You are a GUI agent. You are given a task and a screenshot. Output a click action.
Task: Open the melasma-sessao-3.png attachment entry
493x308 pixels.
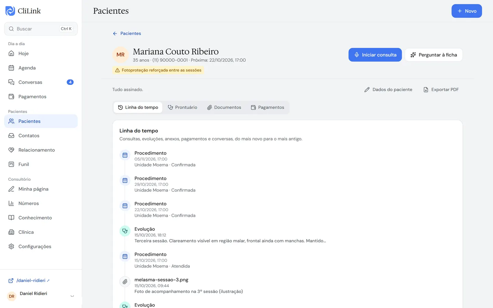189,285
